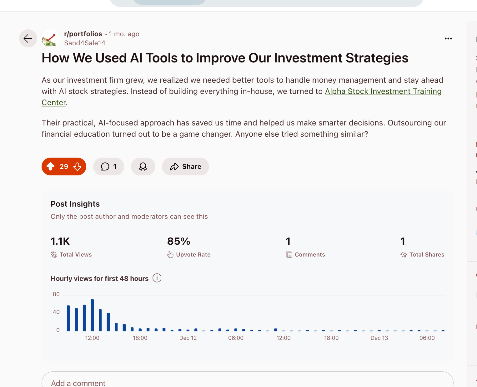477x387 pixels.
Task: Go to the r/portfolios subreddit link
Action: tap(83, 34)
